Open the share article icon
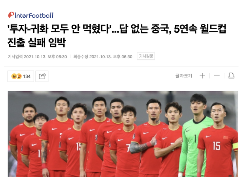Image resolution: width=241 pixels, height=177 pixels. coord(42,76)
